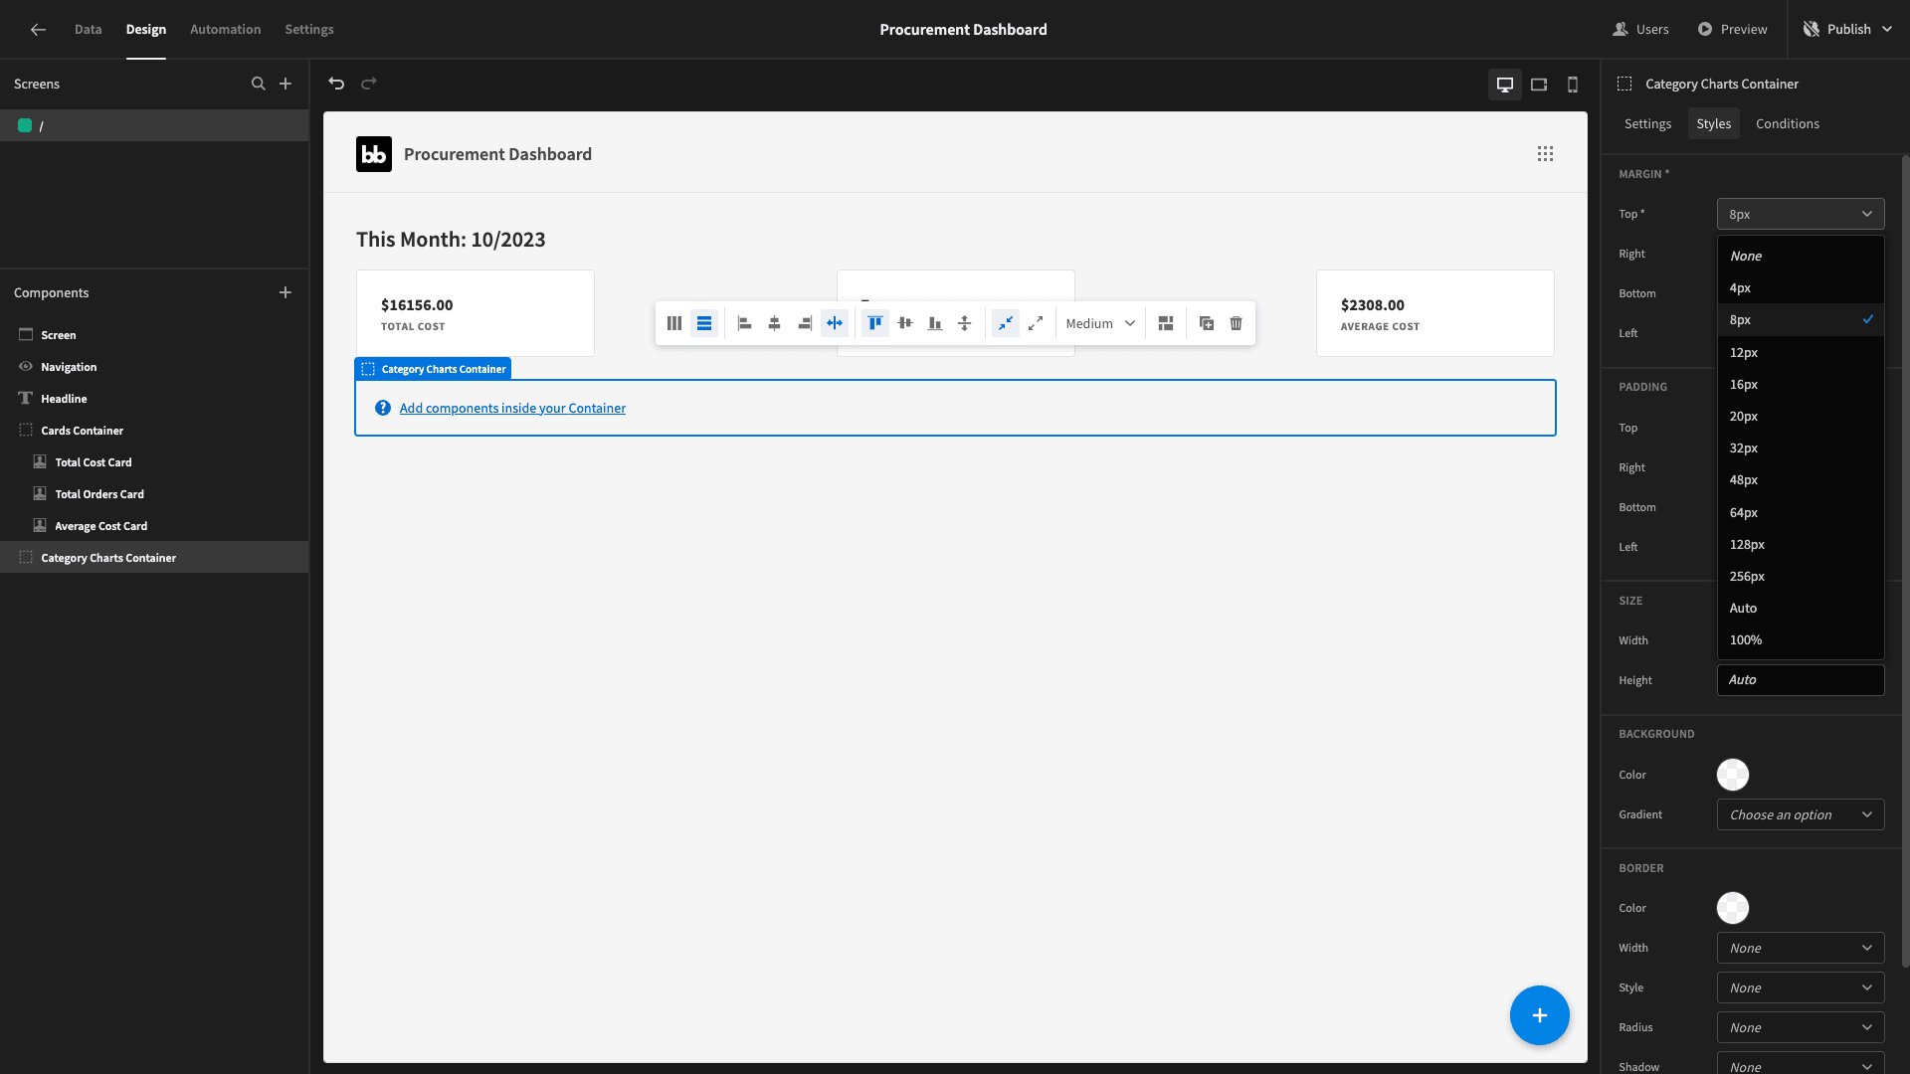Viewport: 1910px width, 1074px height.
Task: Switch to the Data tab
Action: coord(88,30)
